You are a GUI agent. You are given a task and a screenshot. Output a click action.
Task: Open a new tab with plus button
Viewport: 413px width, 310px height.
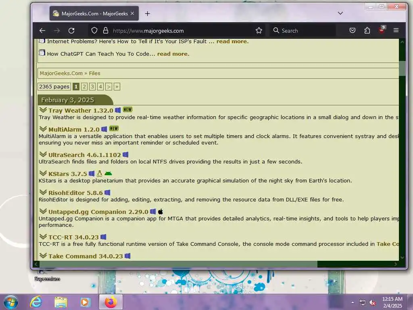(x=148, y=13)
